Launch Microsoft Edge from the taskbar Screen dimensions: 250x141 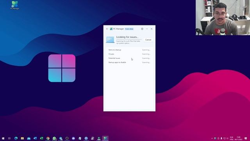click(16, 138)
